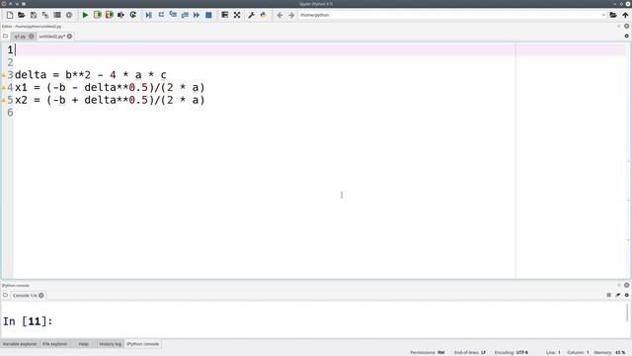Click the Memory usage status indicator
The image size is (632, 356).
click(x=610, y=352)
